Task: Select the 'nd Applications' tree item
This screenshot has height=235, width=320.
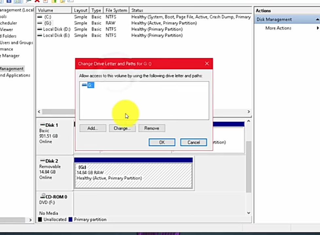Action: (x=15, y=76)
